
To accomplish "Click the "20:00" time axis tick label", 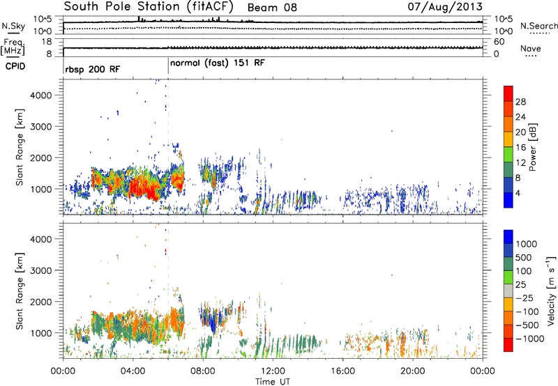I will 412,371.
